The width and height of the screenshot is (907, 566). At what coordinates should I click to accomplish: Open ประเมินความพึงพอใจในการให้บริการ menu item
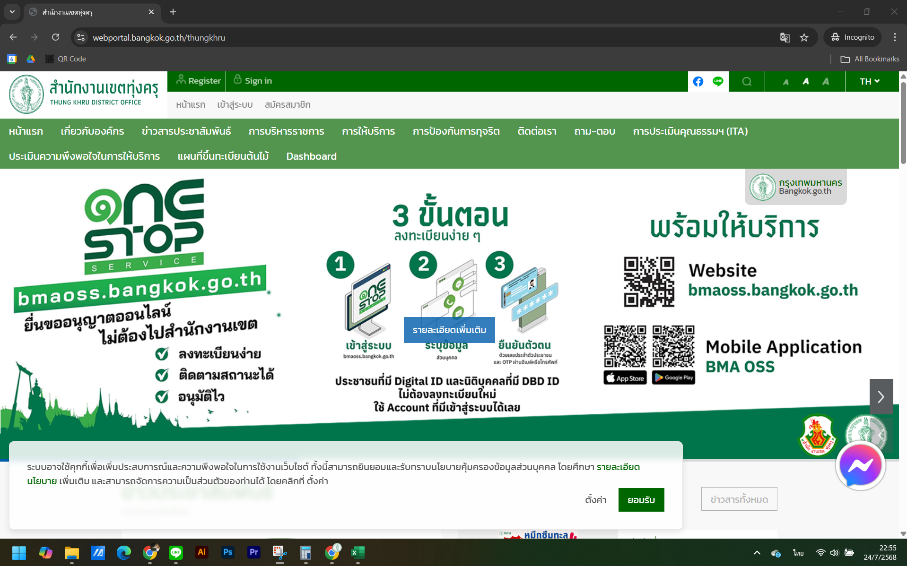(x=85, y=156)
